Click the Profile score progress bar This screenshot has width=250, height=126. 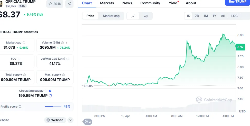(x=53, y=107)
